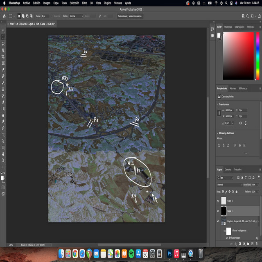Image resolution: width=262 pixels, height=262 pixels.
Task: Switch to the Muestras tab
Action: click(x=228, y=27)
